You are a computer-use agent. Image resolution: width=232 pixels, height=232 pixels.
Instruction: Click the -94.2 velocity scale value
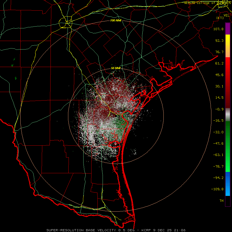click(x=218, y=178)
